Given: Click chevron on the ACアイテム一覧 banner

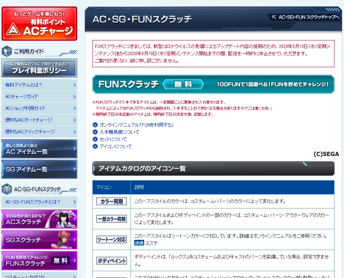Looking at the screenshot, I should pyautogui.click(x=75, y=149).
